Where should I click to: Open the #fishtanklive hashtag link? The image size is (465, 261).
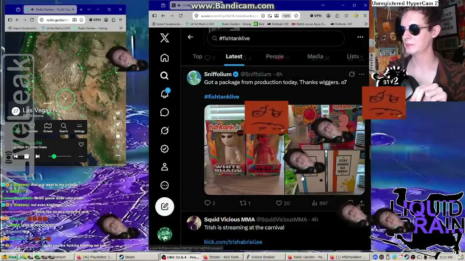222,97
